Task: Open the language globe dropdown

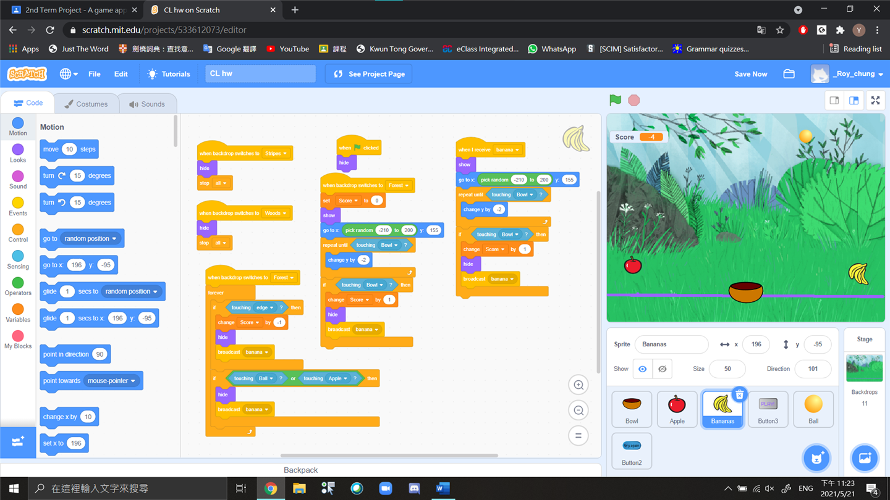Action: point(68,74)
